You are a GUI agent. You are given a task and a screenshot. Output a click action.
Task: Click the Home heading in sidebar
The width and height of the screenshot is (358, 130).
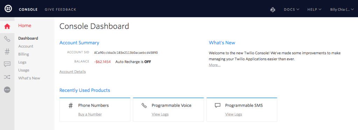click(x=25, y=26)
